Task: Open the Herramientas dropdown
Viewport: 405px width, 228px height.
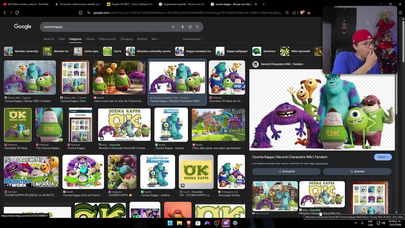Action: click(x=193, y=39)
